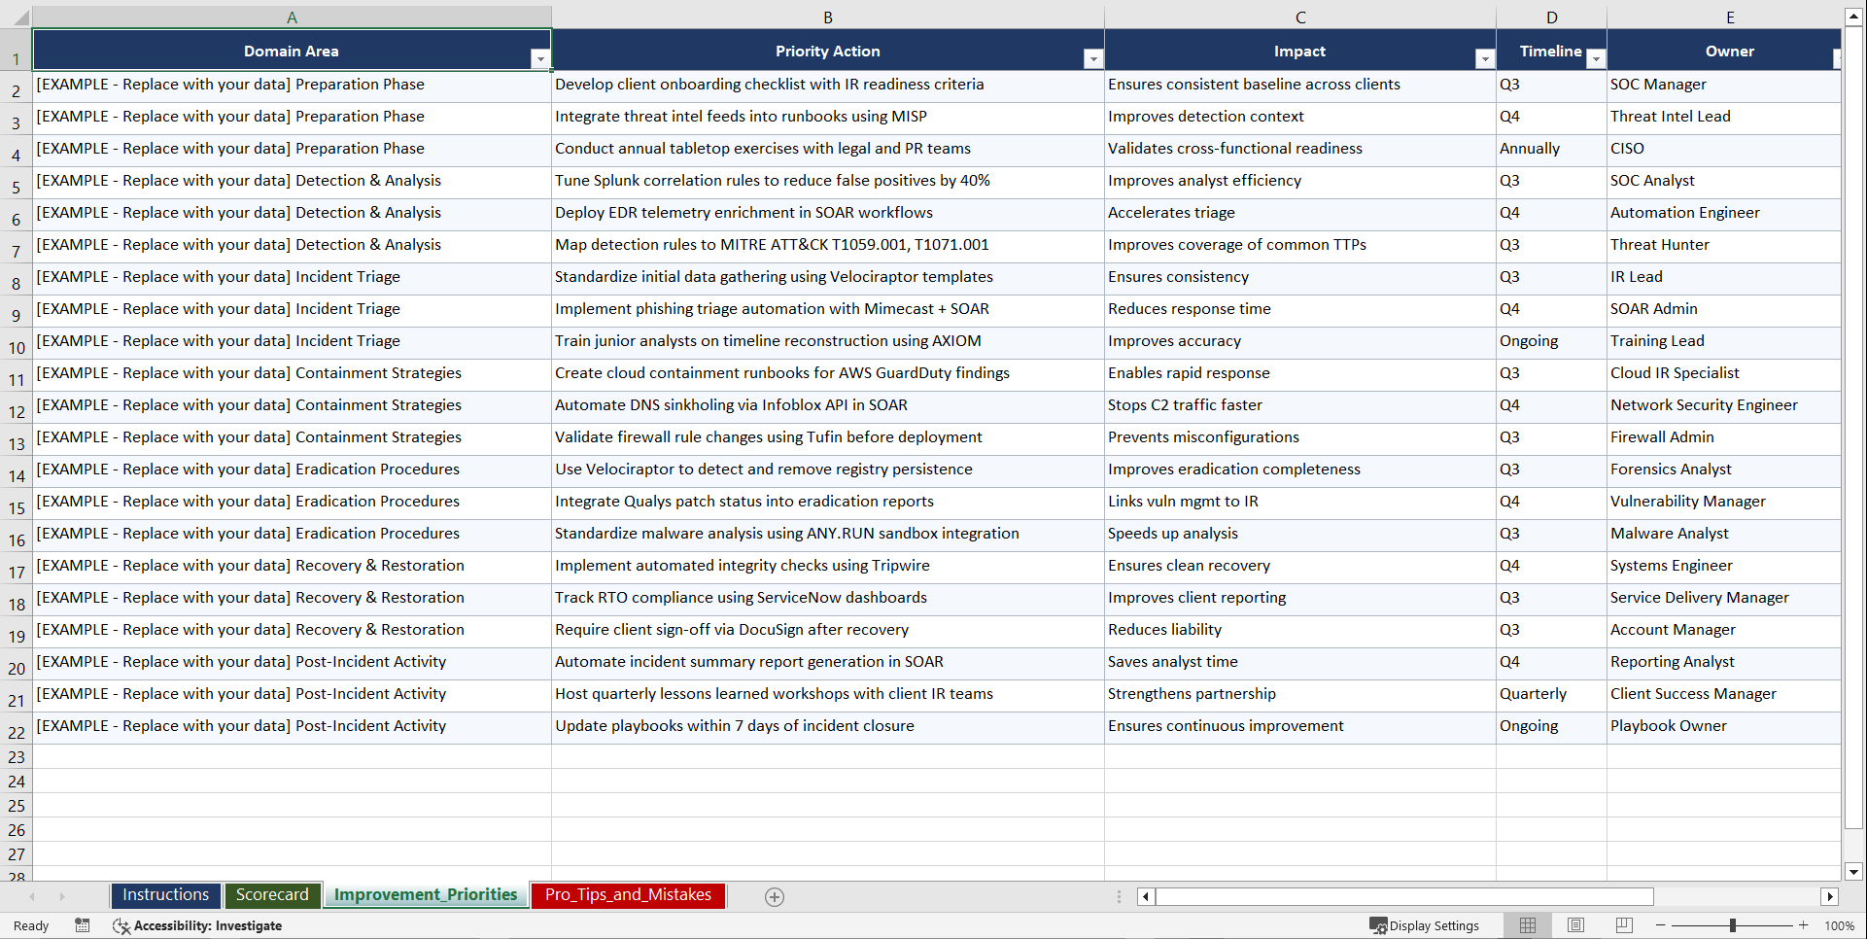Open the Pro_Tips_and_Mistakes tab
This screenshot has width=1867, height=939.
(628, 895)
